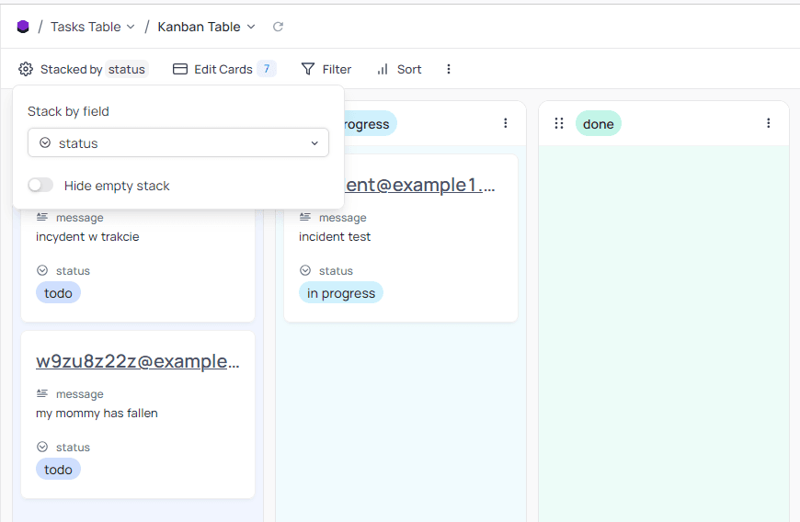800x522 pixels.
Task: Expand the Kanban Table view dropdown
Action: (x=251, y=27)
